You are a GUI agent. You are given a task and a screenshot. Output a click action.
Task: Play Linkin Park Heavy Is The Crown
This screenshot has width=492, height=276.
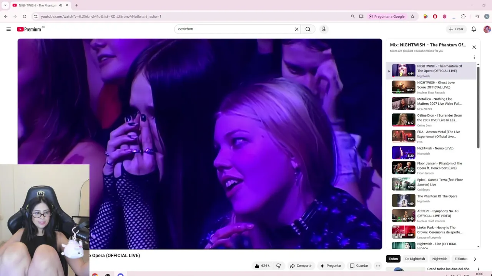pyautogui.click(x=431, y=232)
